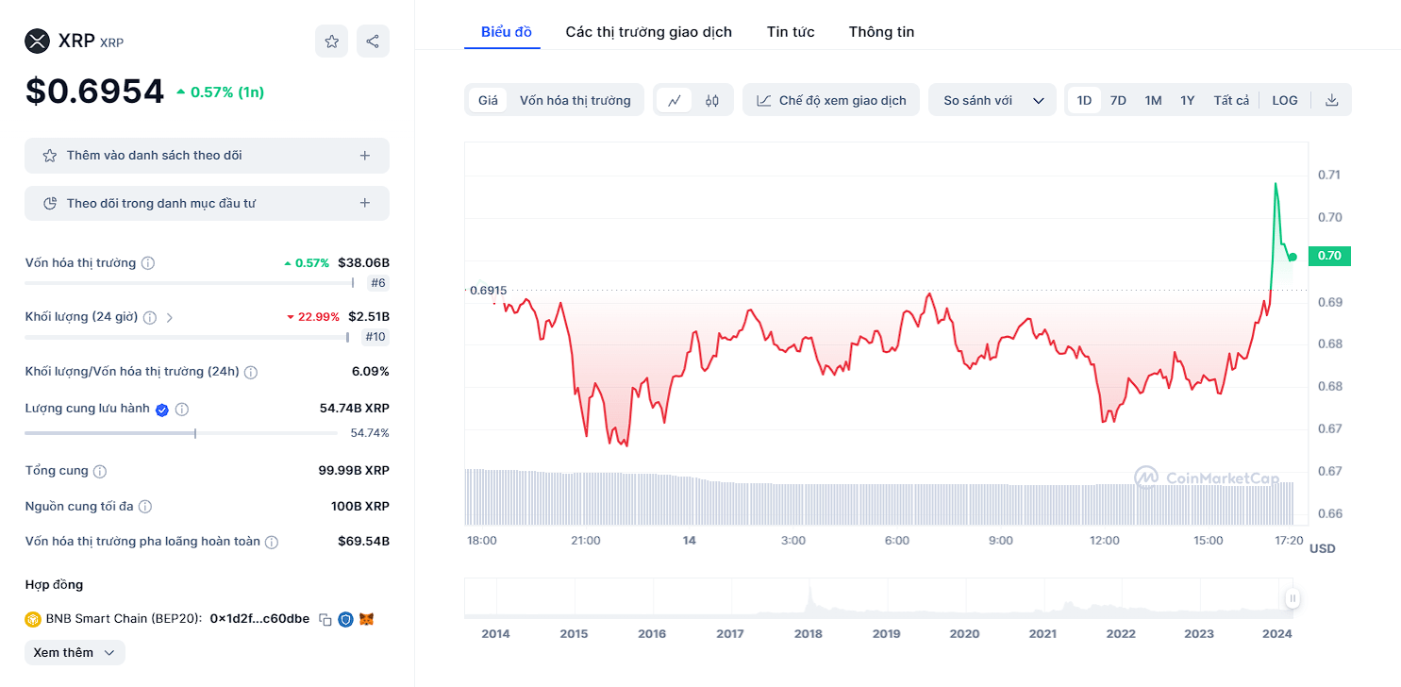Click the $38.06B market cap value
This screenshot has width=1401, height=687.
pos(363,263)
